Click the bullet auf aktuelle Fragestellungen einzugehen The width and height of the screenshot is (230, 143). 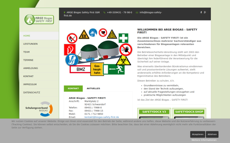[x=169, y=92]
